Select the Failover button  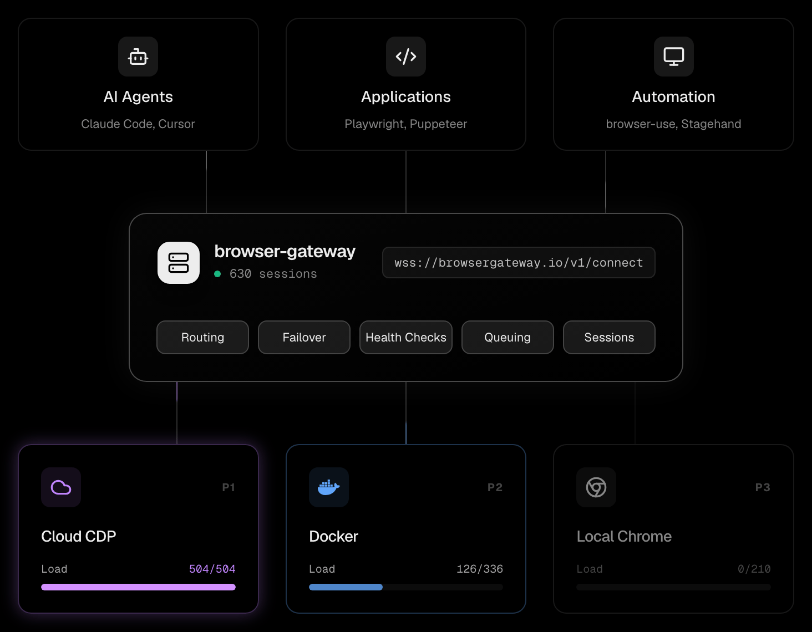(304, 337)
